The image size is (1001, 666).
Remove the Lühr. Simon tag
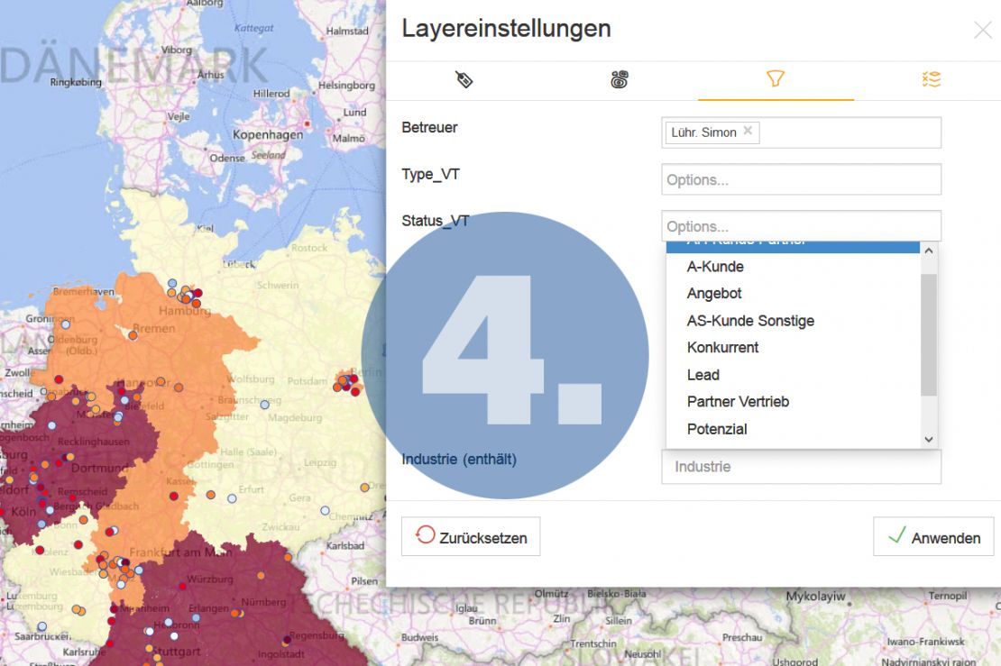[748, 131]
